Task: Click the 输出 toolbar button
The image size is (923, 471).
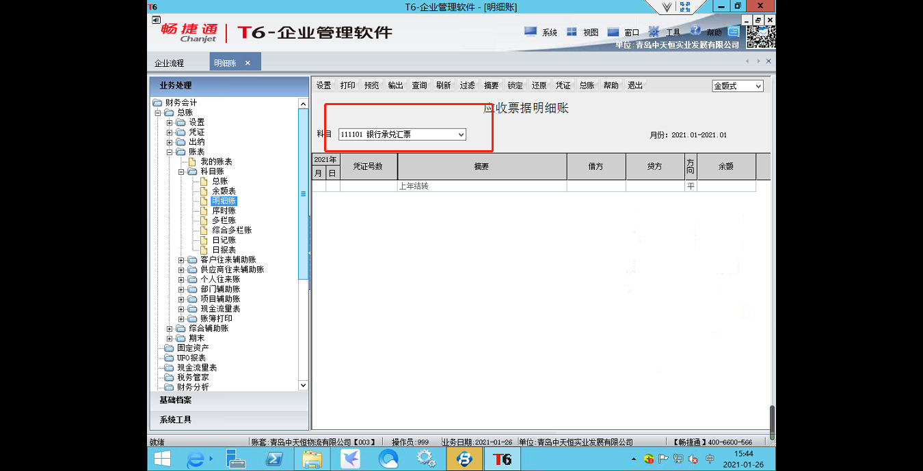Action: pos(396,86)
